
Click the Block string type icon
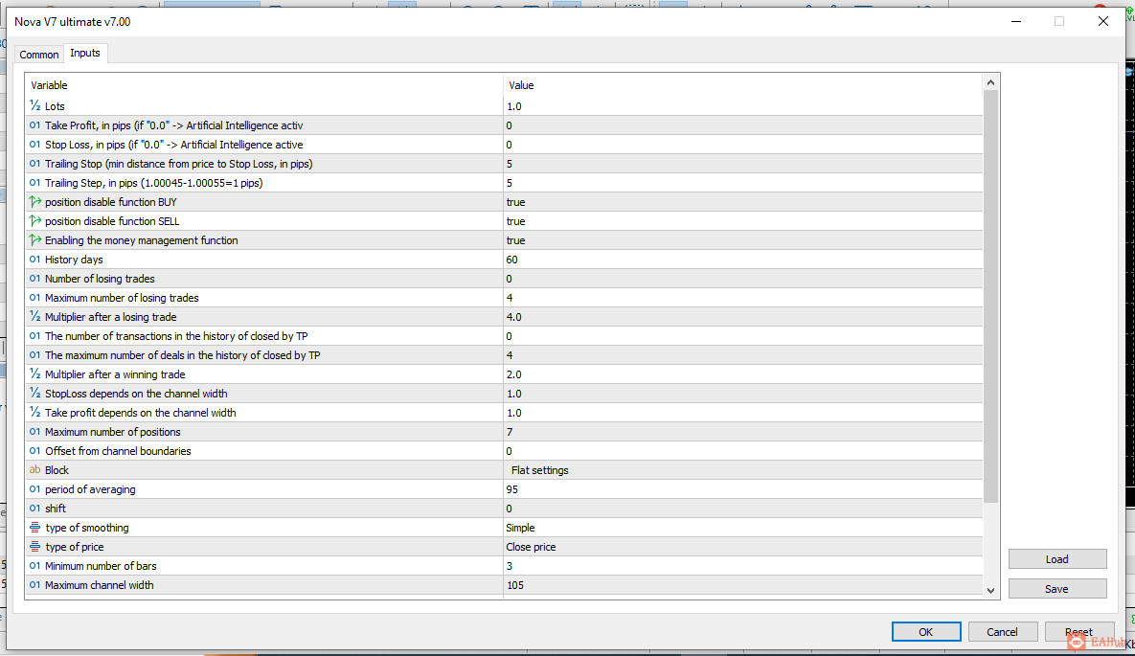tap(34, 470)
